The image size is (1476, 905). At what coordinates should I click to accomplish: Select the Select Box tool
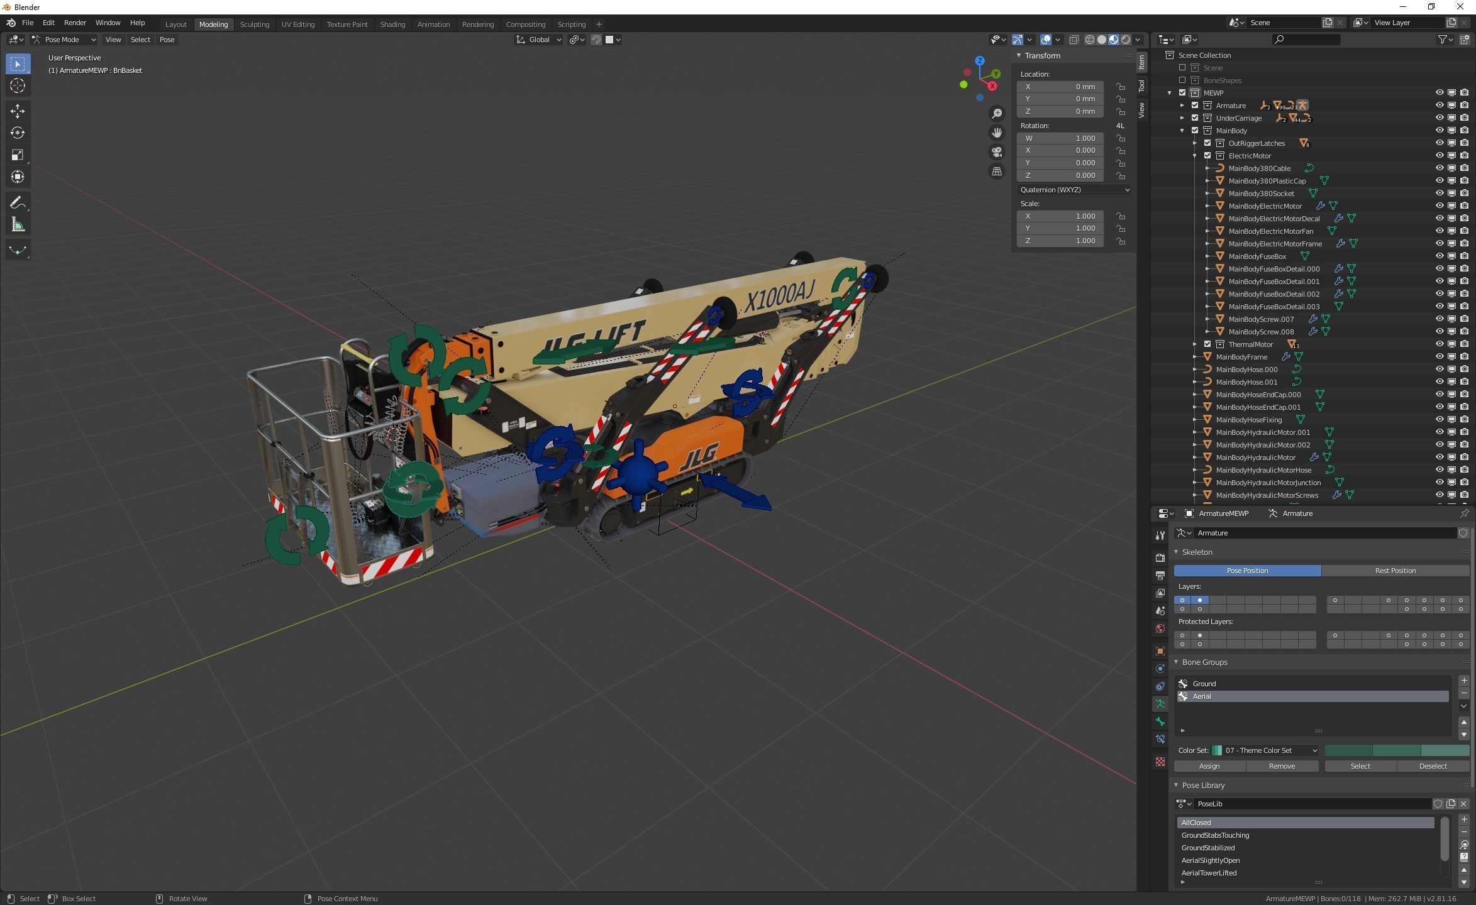pos(18,63)
